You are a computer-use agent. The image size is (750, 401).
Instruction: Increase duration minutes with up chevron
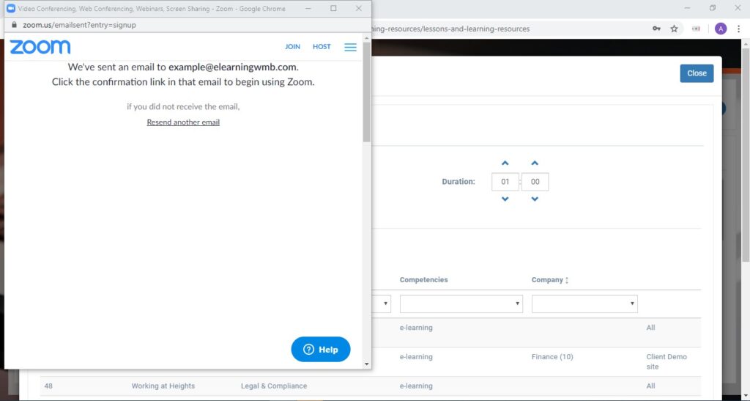pyautogui.click(x=535, y=163)
